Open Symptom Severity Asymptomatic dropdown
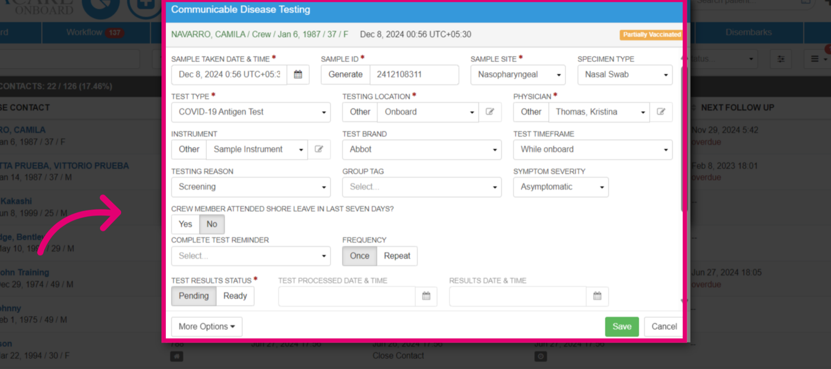831x369 pixels. 561,187
